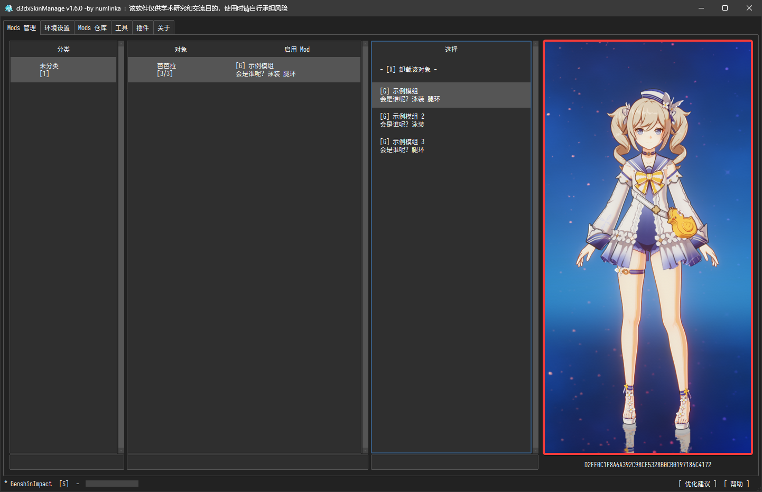
Task: Open the 插件 tab
Action: tap(143, 28)
